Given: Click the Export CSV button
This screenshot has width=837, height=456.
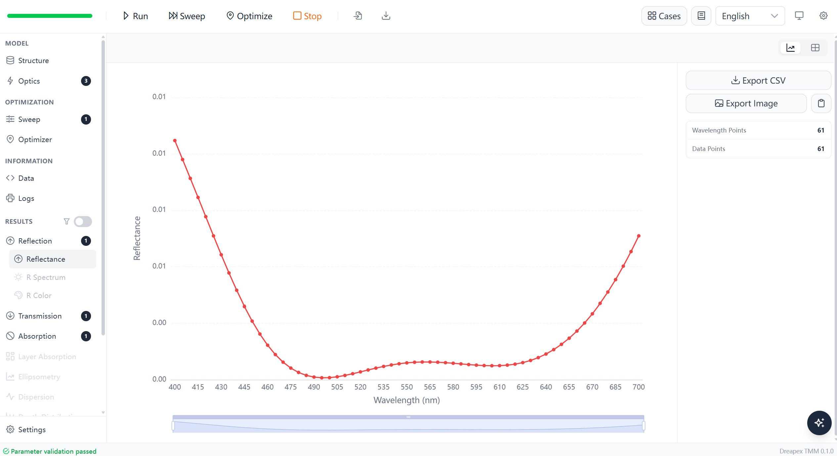Looking at the screenshot, I should pyautogui.click(x=758, y=80).
